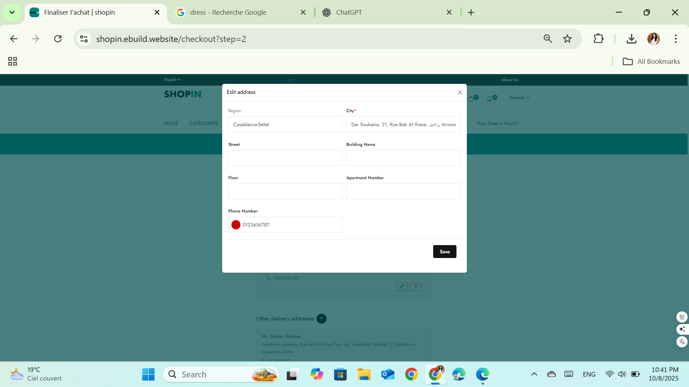The image size is (689, 387).
Task: Open File Explorer from the taskbar
Action: (364, 374)
